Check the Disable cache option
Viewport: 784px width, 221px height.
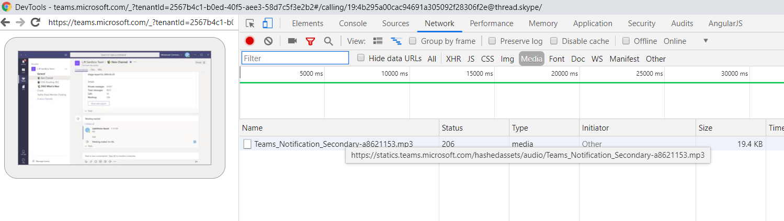coord(554,41)
